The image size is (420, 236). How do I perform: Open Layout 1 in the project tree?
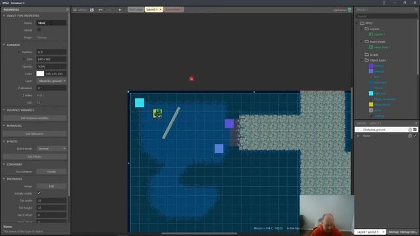(x=377, y=34)
